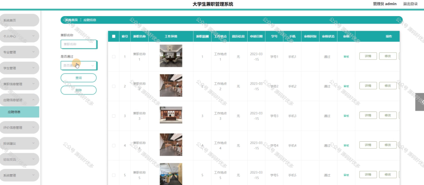The height and width of the screenshot is (185, 424).
Task: Tick the checkbox for row 1
Action: point(113,57)
